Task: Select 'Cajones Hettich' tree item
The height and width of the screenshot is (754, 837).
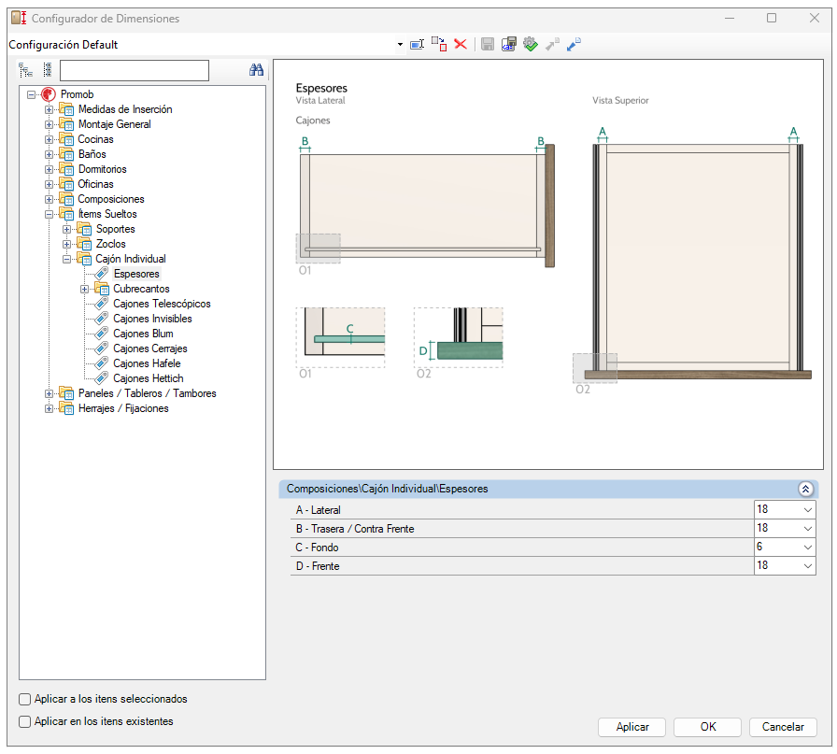Action: [x=148, y=378]
